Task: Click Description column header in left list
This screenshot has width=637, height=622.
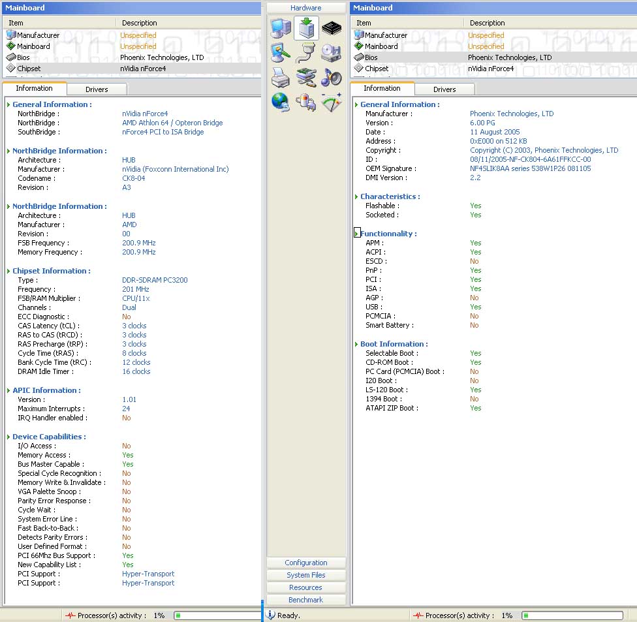Action: (189, 23)
